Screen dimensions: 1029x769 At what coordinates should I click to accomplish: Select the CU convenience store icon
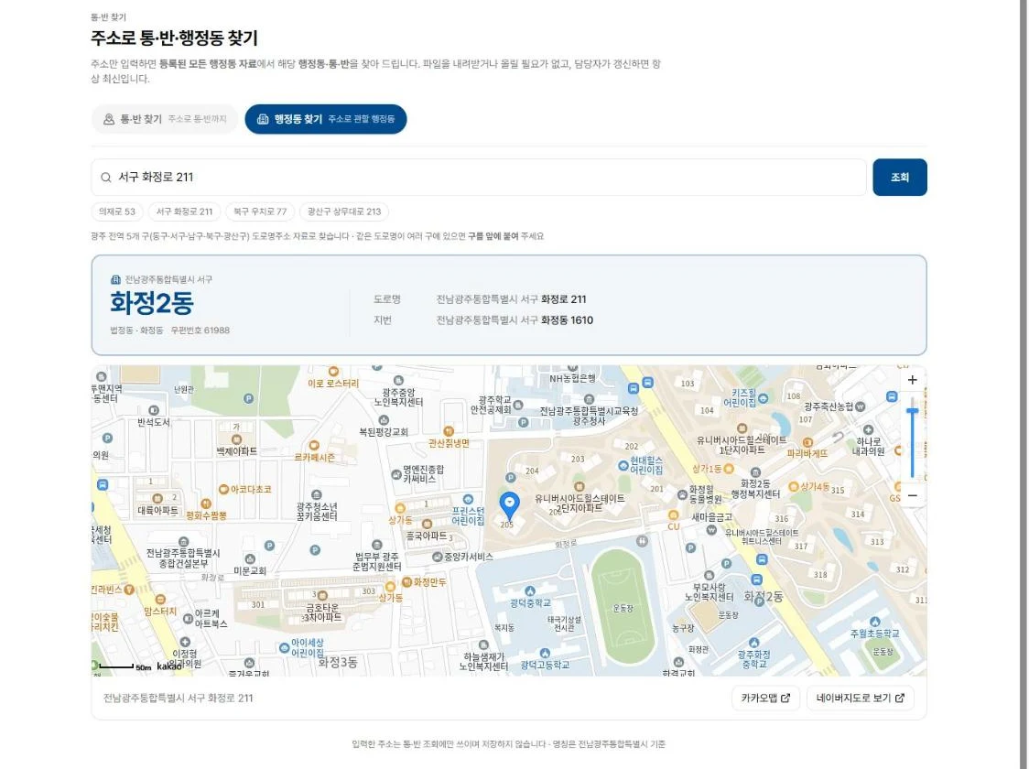[x=673, y=515]
